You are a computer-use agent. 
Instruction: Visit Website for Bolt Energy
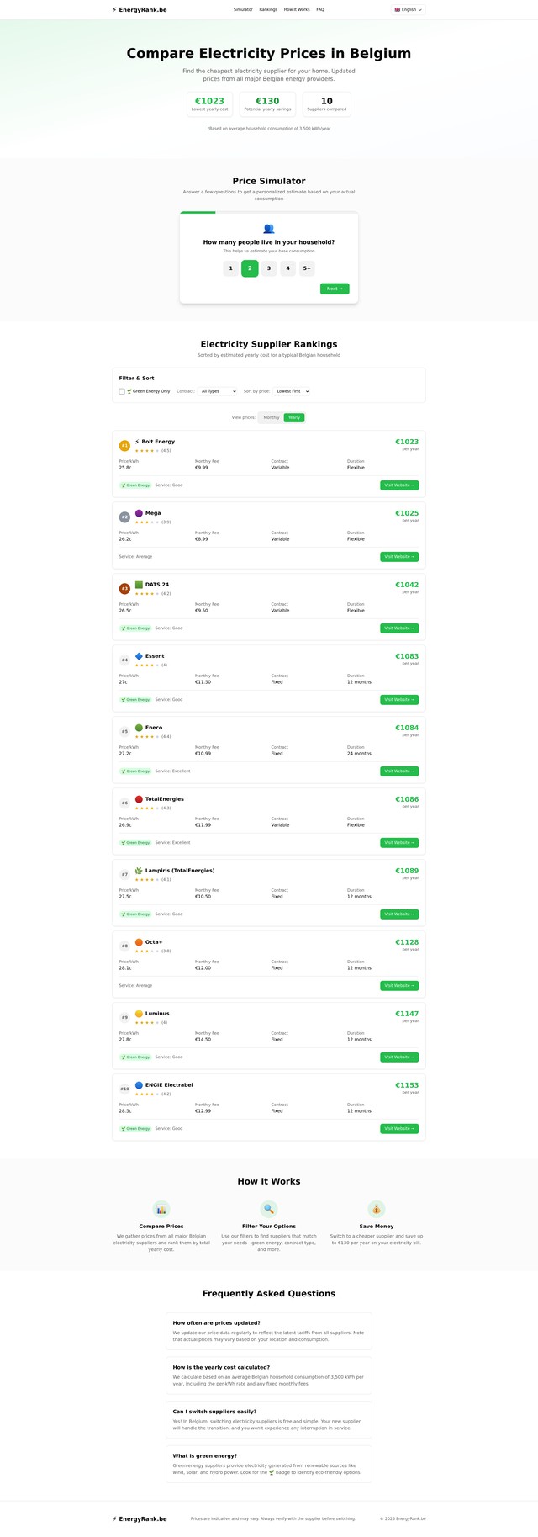(399, 485)
